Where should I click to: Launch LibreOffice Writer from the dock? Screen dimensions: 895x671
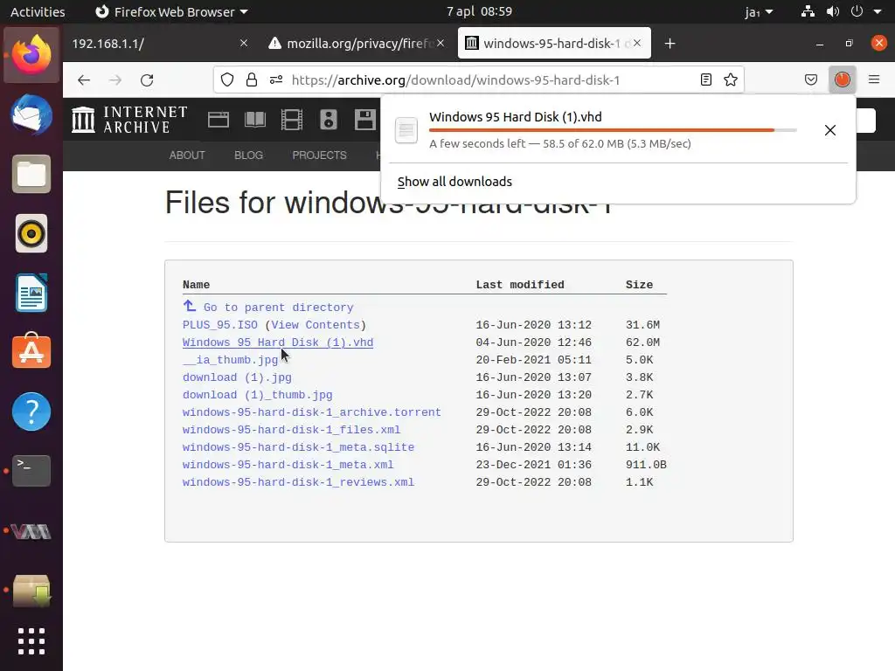tap(31, 293)
